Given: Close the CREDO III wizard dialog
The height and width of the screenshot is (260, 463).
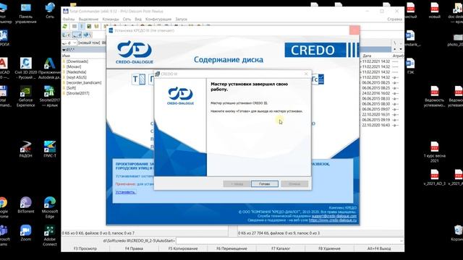Looking at the screenshot, I should [x=306, y=74].
